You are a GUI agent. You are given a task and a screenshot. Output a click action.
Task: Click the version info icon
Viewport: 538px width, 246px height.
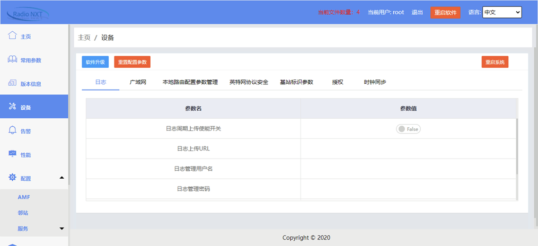coord(12,83)
